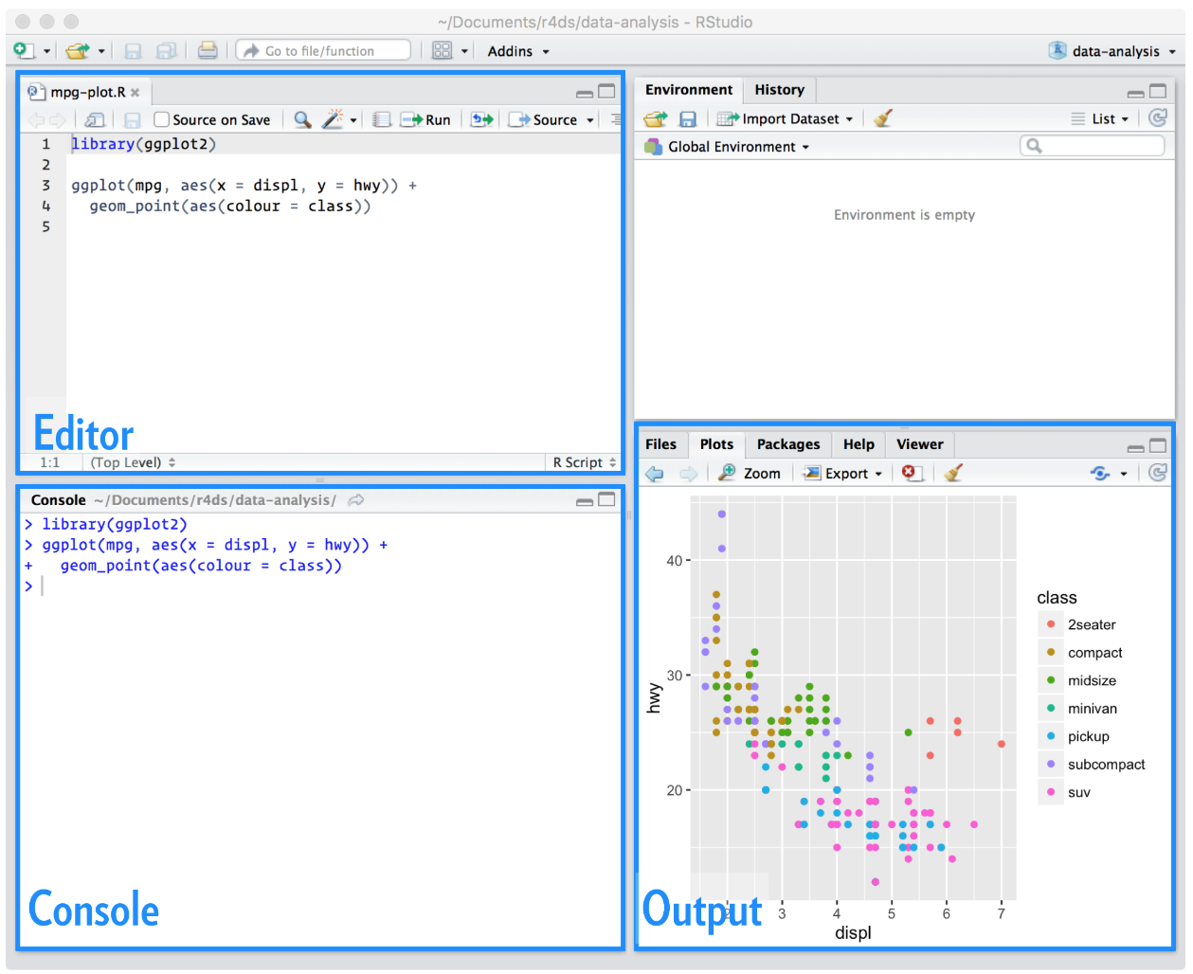The width and height of the screenshot is (1193, 974).
Task: Maximize the Console pane
Action: tap(606, 499)
